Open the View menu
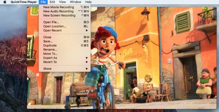Viewport: 219px width, 112px height. click(x=62, y=2)
